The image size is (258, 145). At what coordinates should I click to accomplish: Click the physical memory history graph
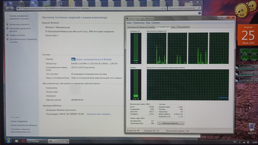tap(188, 85)
